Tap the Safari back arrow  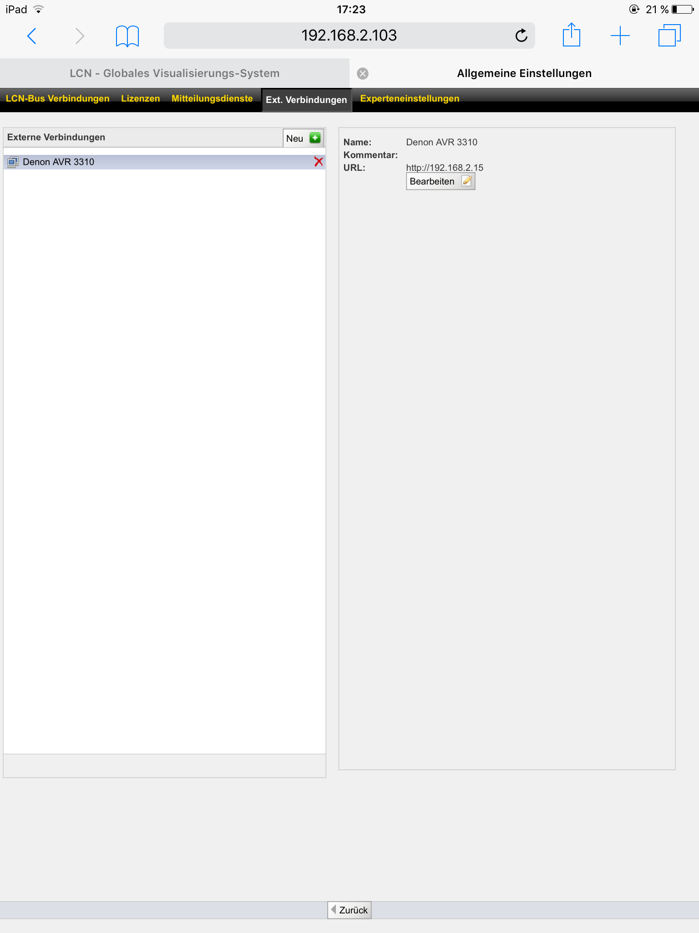31,36
